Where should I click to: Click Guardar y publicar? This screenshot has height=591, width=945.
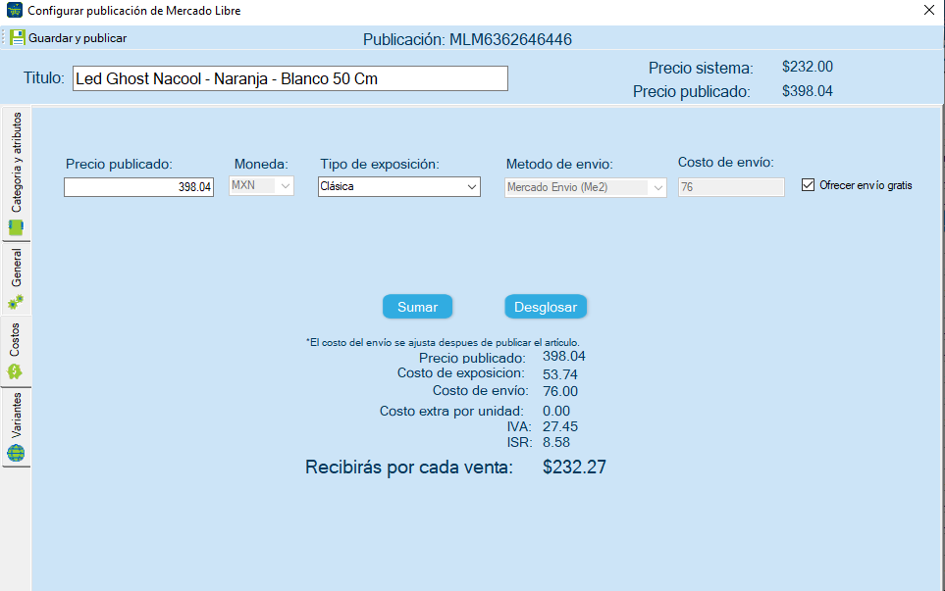click(68, 38)
